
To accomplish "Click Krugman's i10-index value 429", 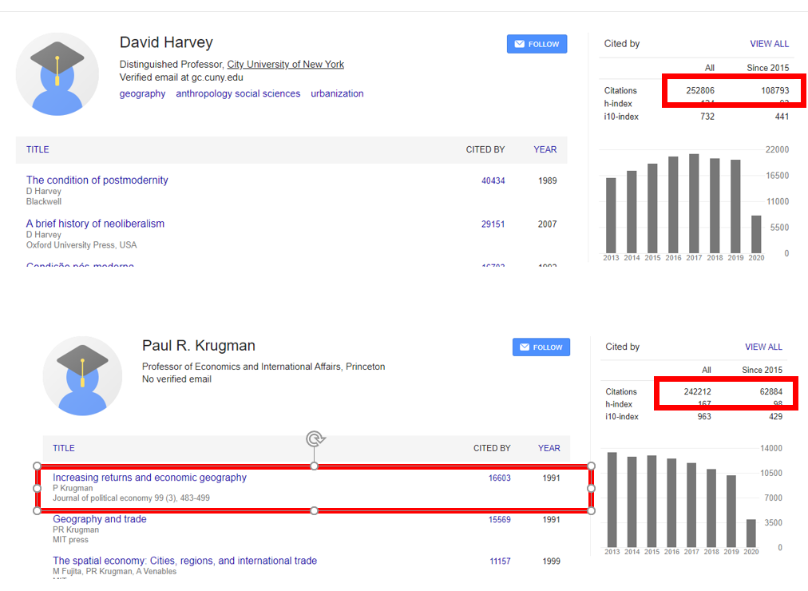I will click(x=775, y=416).
